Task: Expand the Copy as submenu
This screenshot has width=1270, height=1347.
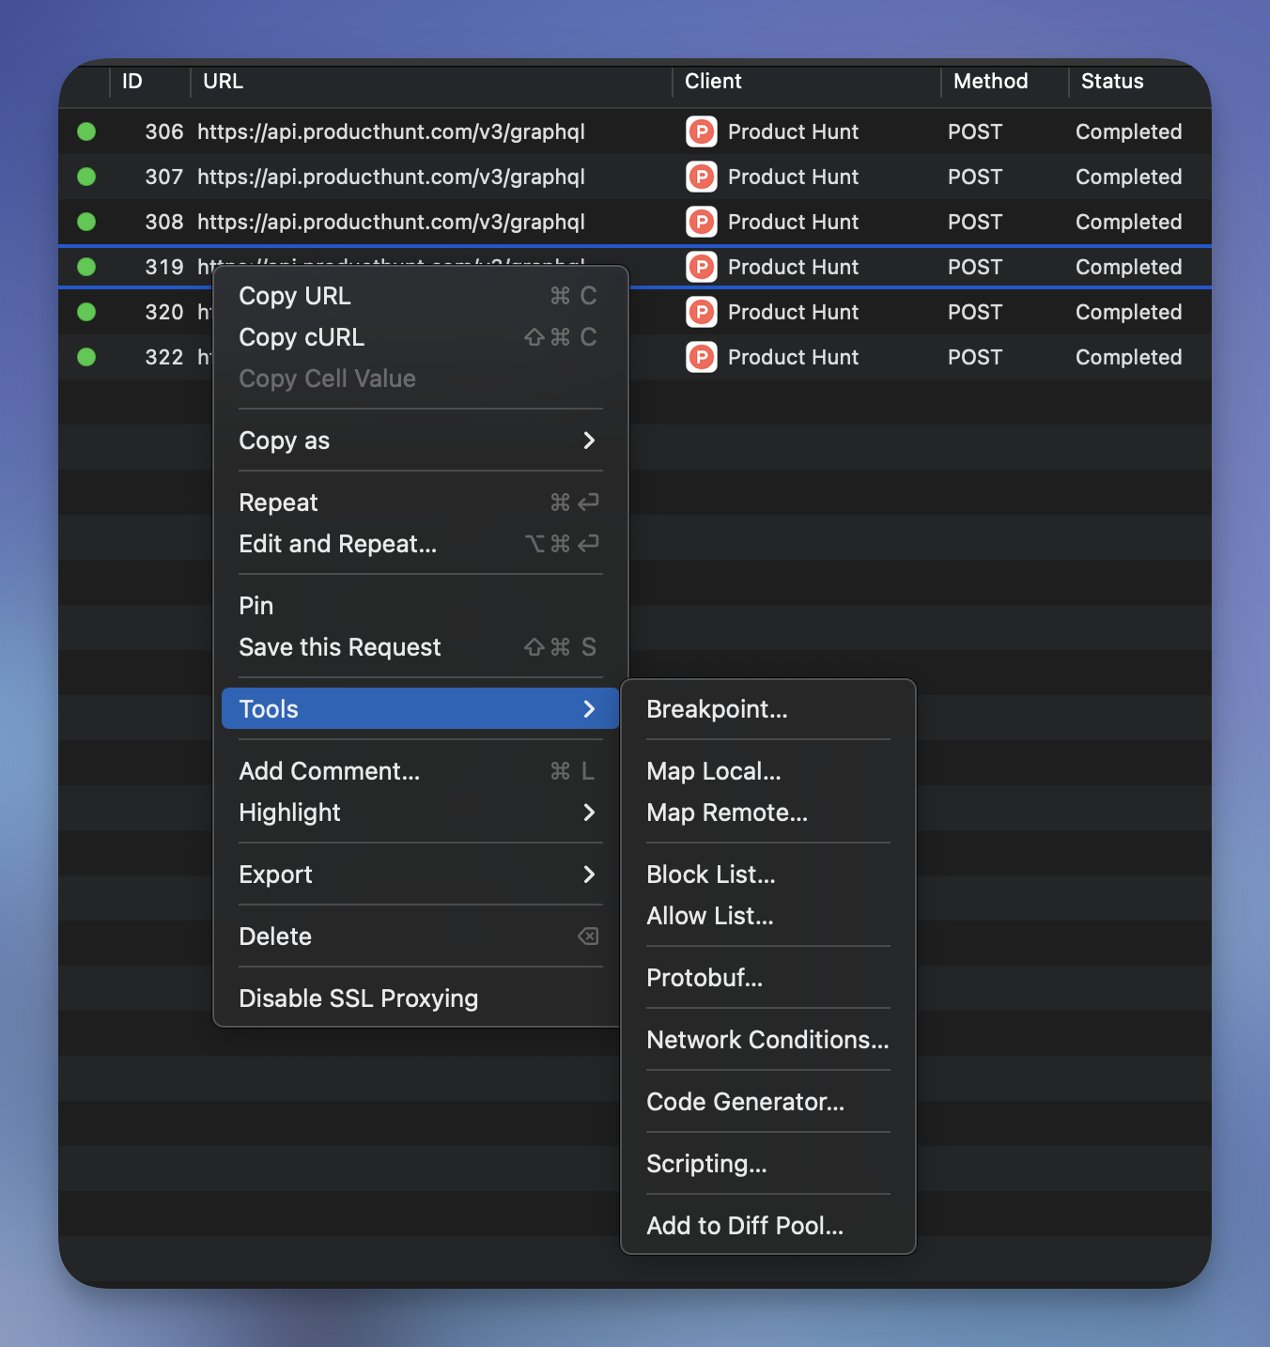Action: 420,441
